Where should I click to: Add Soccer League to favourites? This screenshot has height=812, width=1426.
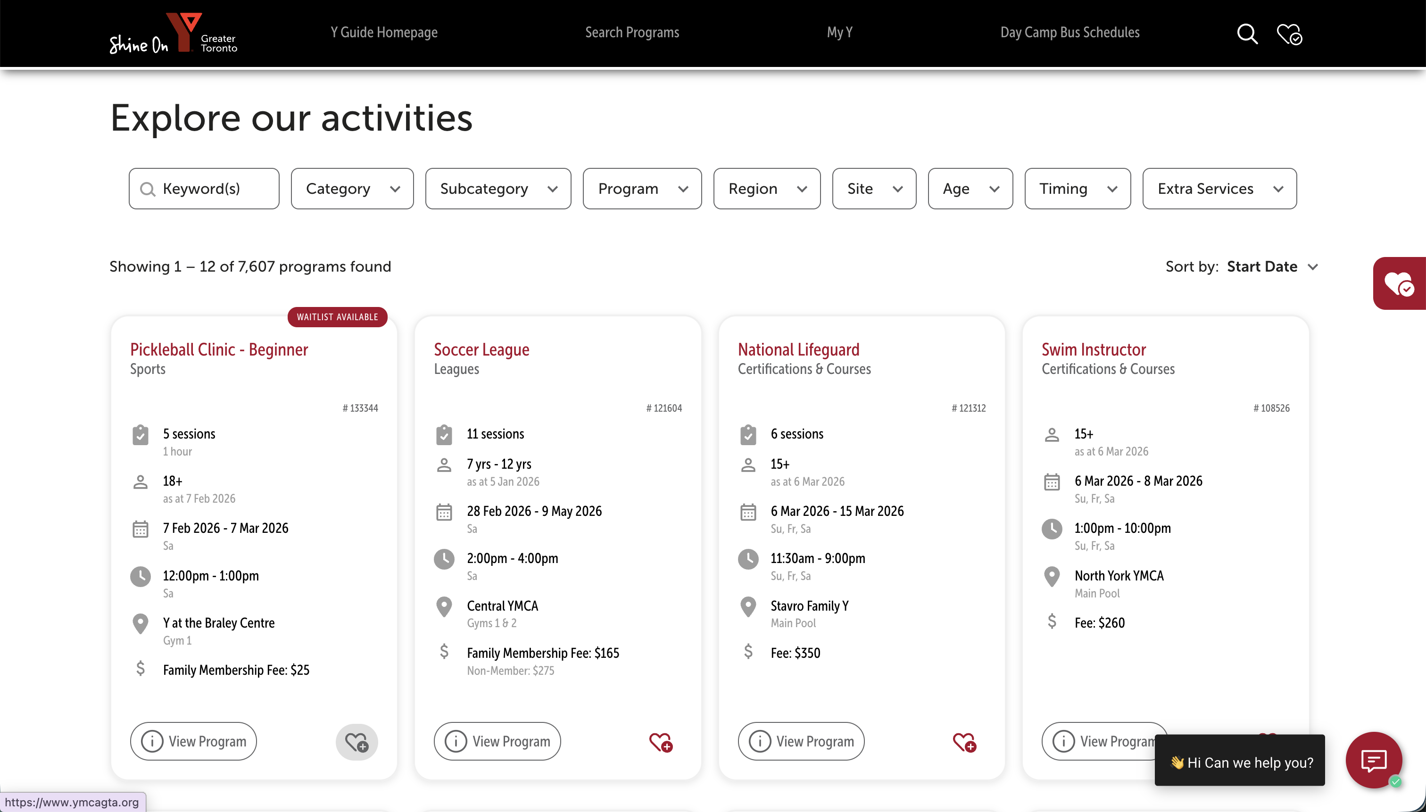(661, 742)
